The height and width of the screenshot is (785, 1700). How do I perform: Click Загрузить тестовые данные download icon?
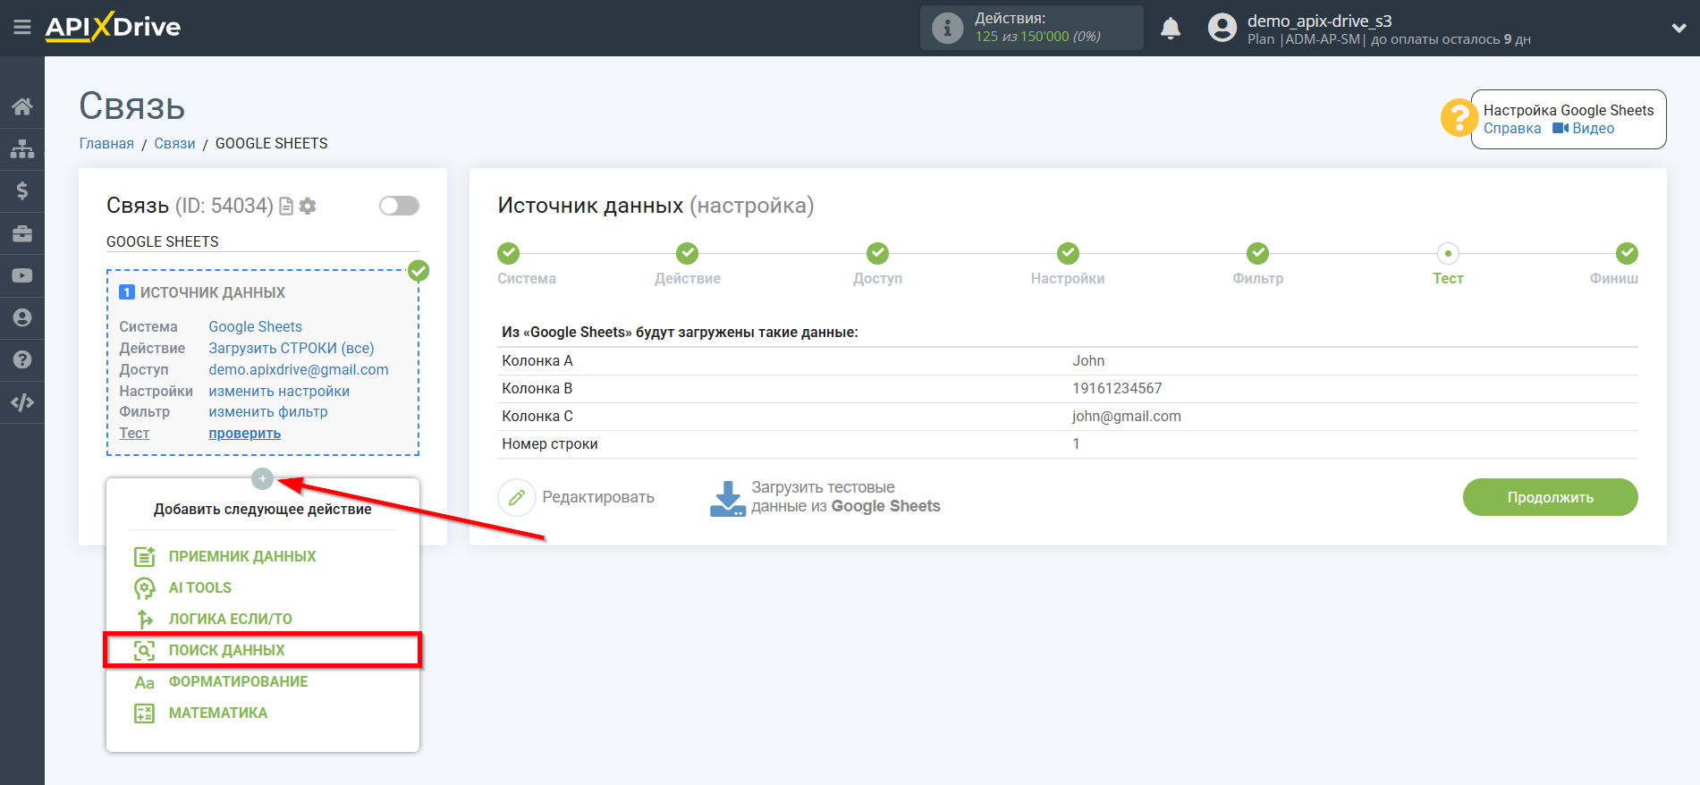pyautogui.click(x=727, y=498)
